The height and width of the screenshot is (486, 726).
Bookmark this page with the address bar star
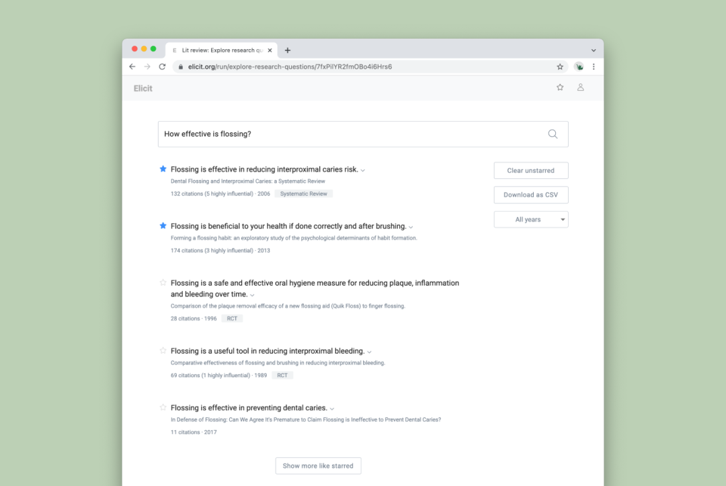[x=560, y=67]
